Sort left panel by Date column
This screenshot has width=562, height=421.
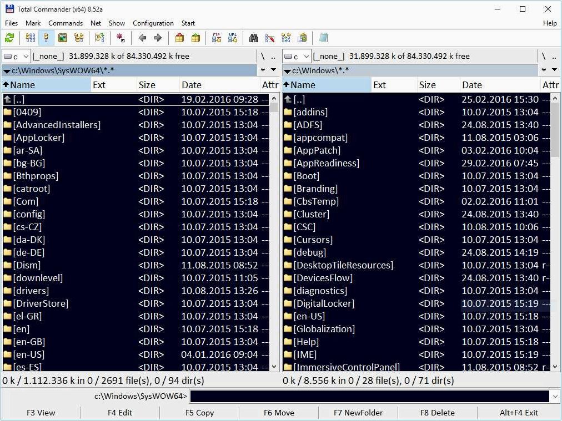click(x=219, y=85)
